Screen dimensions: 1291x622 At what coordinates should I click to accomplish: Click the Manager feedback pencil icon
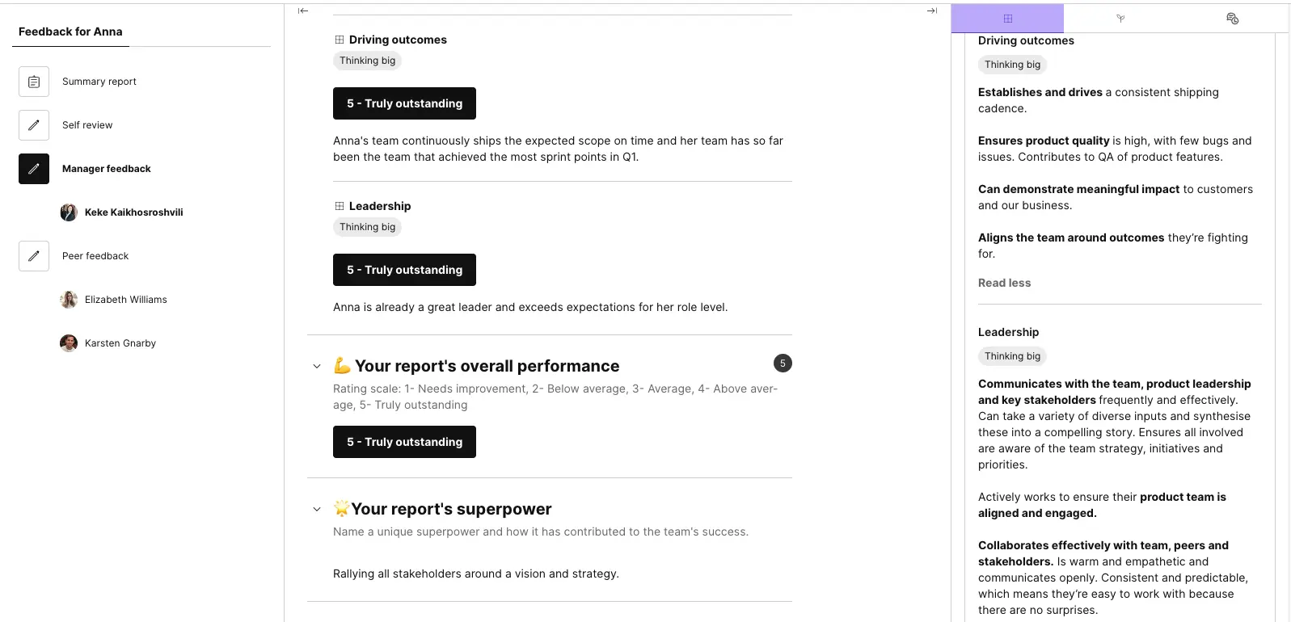point(34,169)
